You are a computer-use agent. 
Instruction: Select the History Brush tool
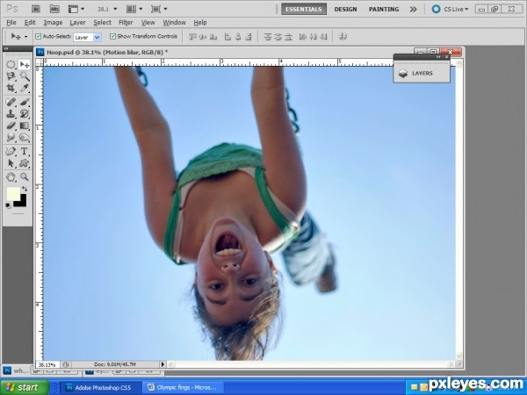point(25,113)
